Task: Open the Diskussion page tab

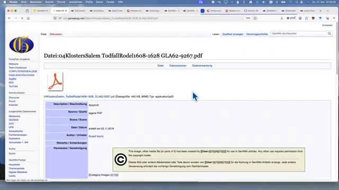Action: (56, 34)
